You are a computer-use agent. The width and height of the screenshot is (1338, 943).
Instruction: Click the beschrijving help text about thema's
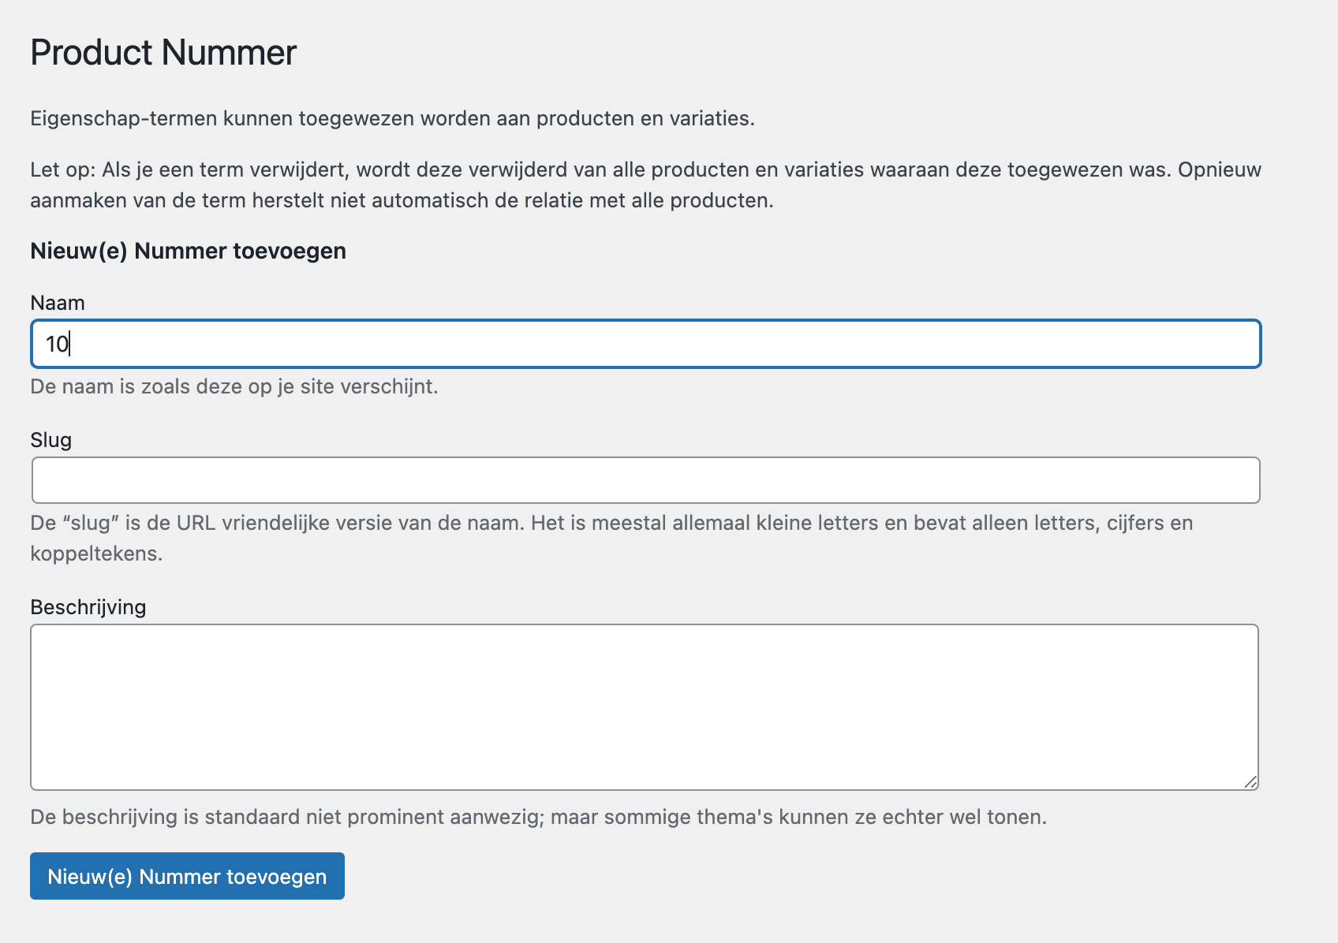[539, 817]
